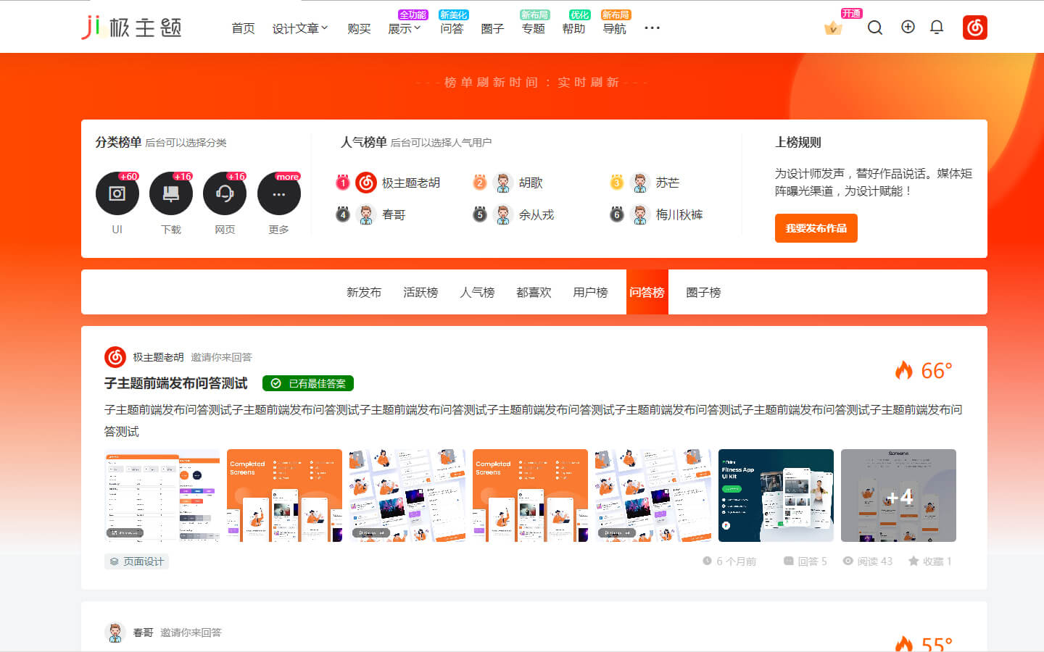Open question title 子主题前端发布问答测试

[176, 383]
